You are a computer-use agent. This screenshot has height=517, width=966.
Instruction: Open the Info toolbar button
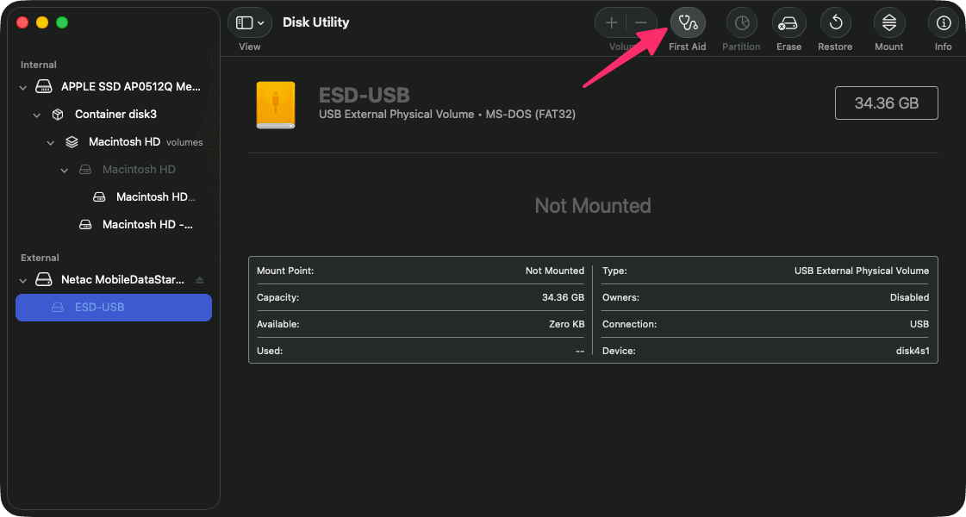coord(944,23)
